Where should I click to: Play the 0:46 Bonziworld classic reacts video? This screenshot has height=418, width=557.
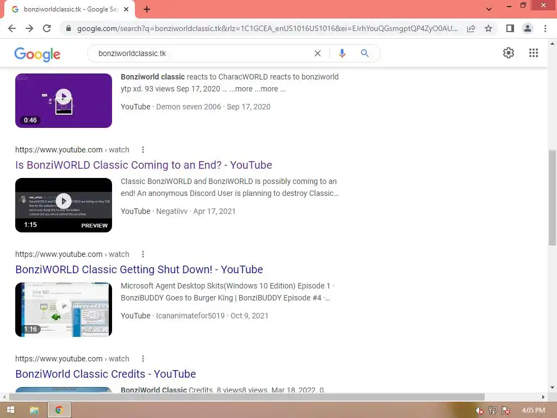click(64, 101)
